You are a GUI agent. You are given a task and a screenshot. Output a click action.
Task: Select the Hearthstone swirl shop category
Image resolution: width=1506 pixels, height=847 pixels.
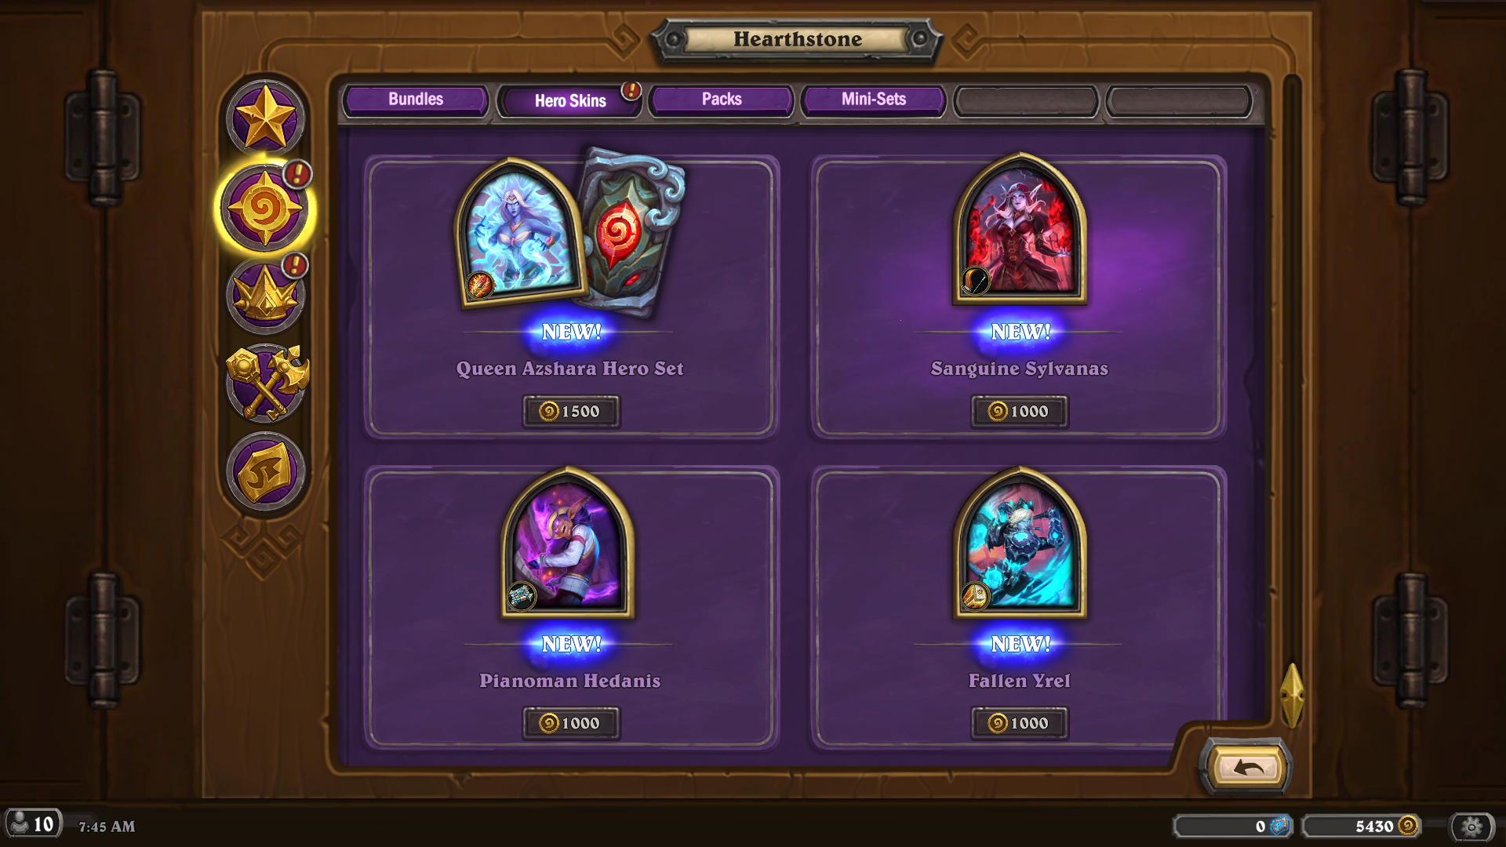(x=264, y=209)
